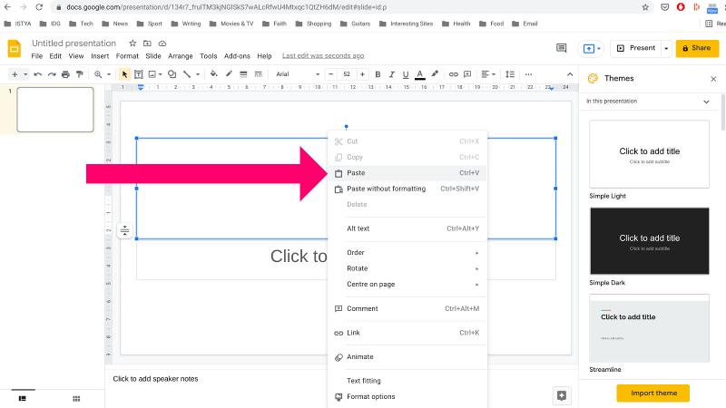
Task: Open the Rotate submenu
Action: coord(407,268)
